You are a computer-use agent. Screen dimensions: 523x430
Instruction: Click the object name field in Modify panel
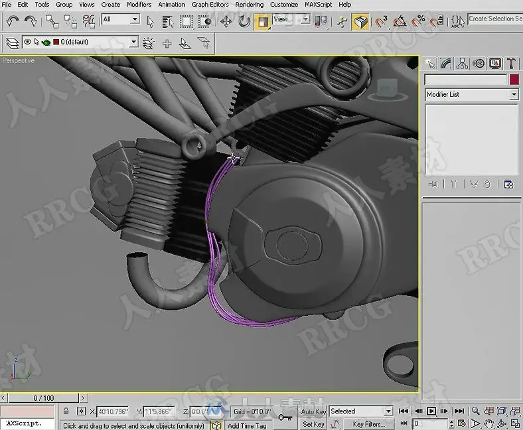tap(465, 80)
